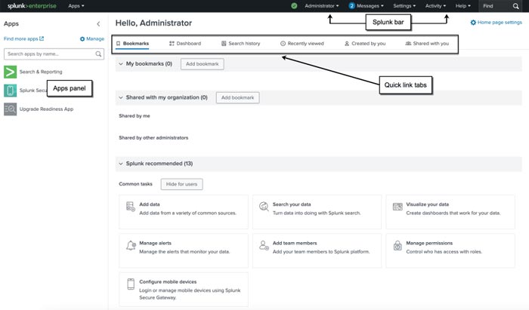Collapse Shared with my organization (0) section
The height and width of the screenshot is (310, 529).
(120, 97)
